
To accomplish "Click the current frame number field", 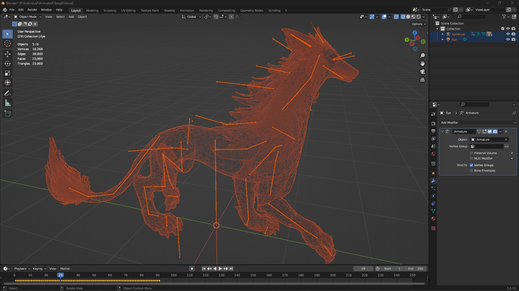I will [x=363, y=269].
